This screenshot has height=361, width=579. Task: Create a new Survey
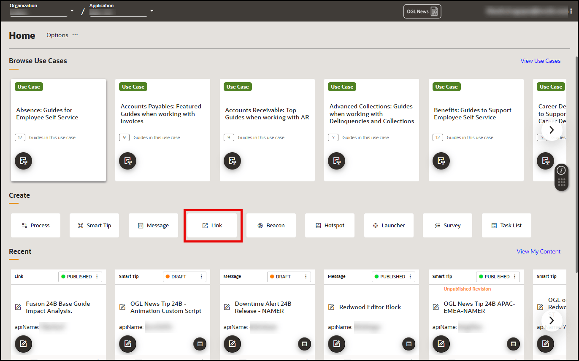click(448, 225)
